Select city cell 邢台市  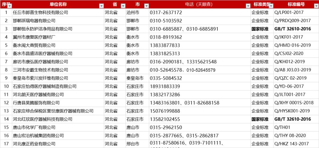coord(137,144)
